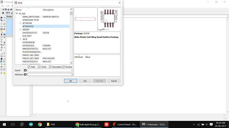Select the Delete trash can tool

[2, 34]
